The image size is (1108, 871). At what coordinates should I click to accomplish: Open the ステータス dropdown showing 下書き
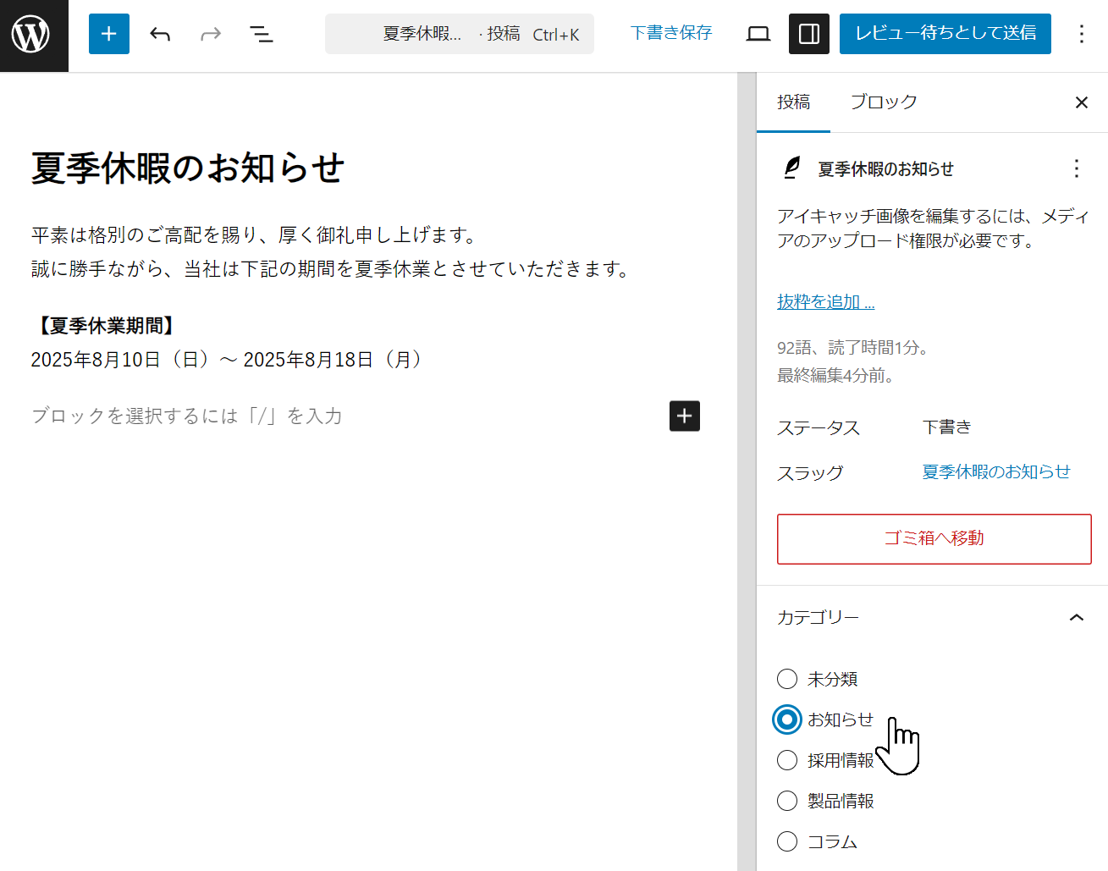click(946, 427)
